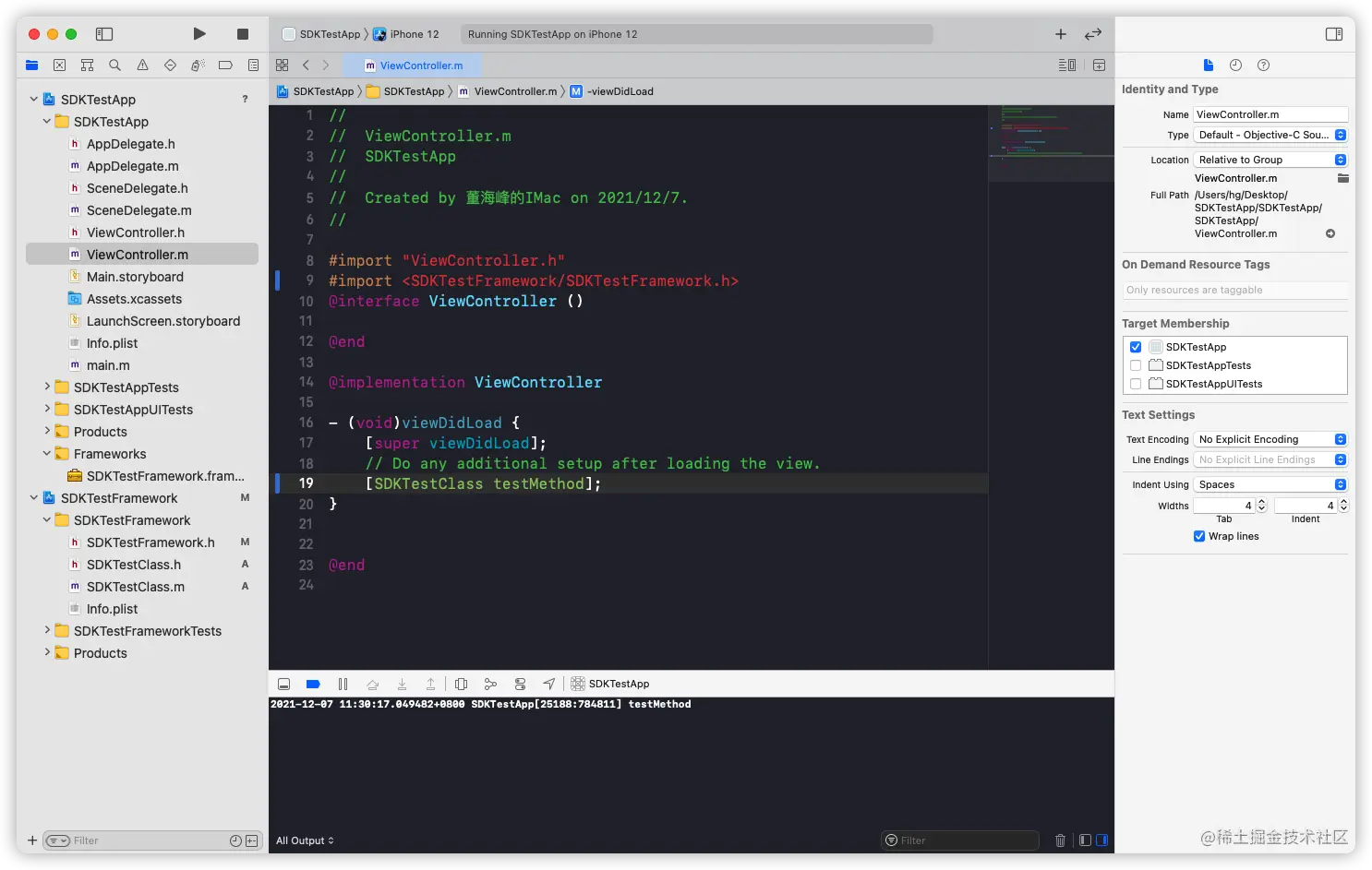Open the Type dropdown in the inspector
Viewport: 1372px width, 870px height.
tap(1270, 135)
